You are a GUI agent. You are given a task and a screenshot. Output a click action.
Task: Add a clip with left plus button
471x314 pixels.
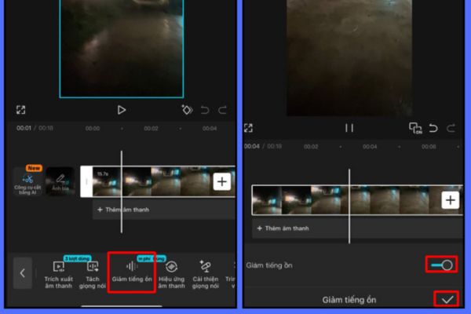(x=222, y=181)
